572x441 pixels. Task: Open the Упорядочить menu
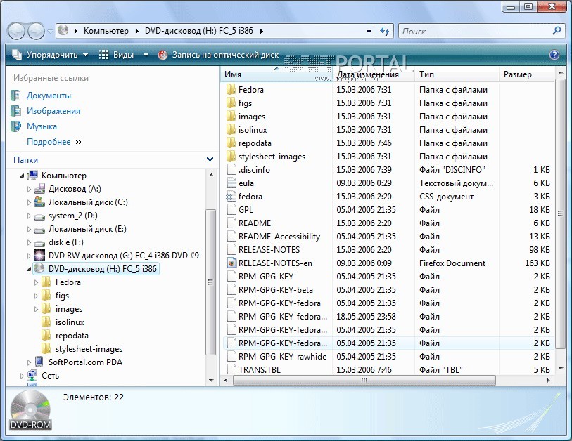click(50, 55)
